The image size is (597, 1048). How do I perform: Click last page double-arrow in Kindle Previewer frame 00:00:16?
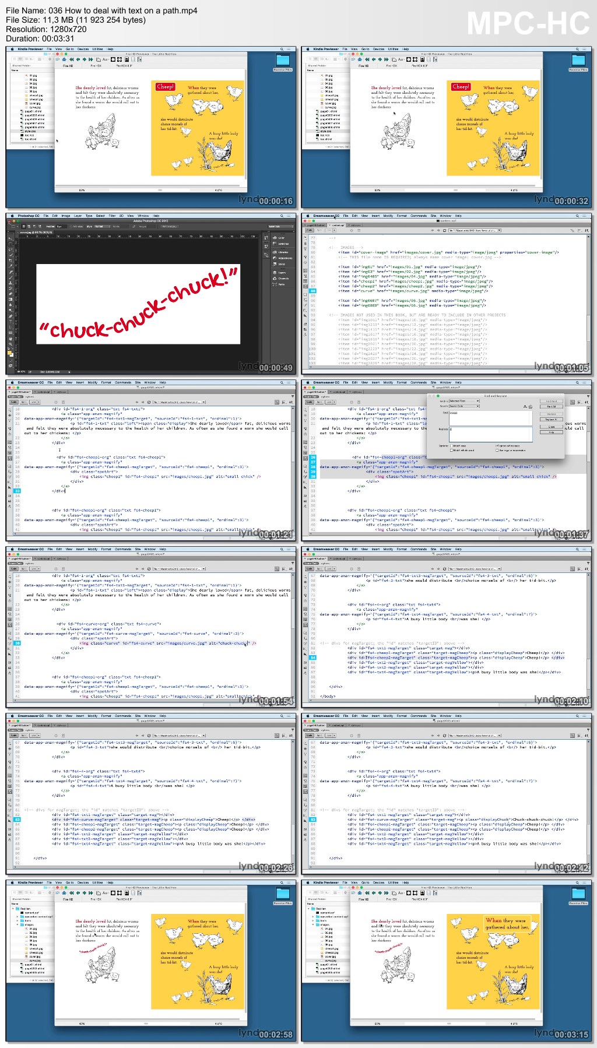[91, 59]
